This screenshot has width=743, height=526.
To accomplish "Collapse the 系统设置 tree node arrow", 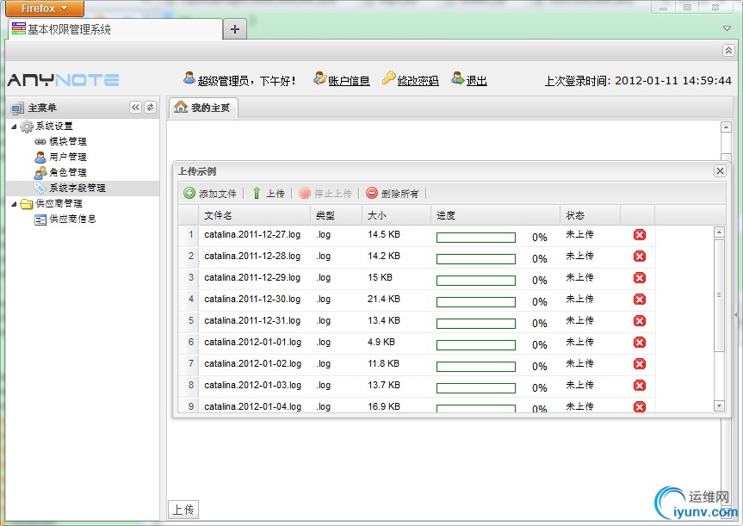I will 15,127.
